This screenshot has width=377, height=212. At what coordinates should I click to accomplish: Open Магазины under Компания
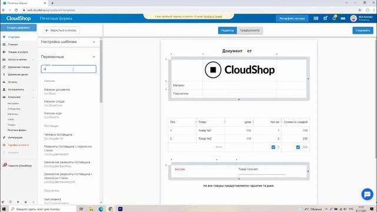coord(13,114)
